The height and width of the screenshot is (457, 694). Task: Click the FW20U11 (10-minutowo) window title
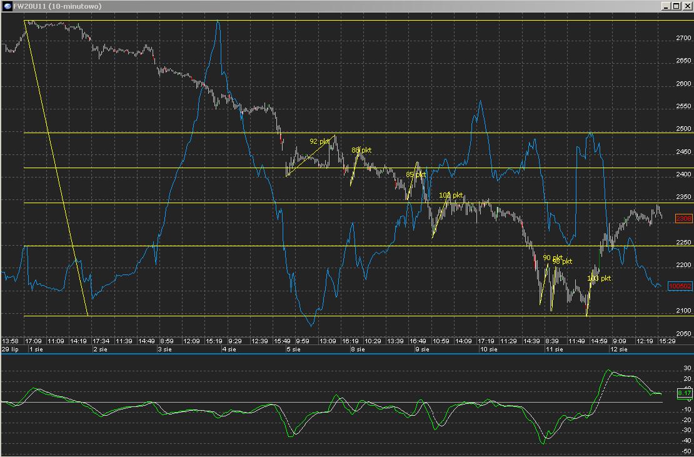tap(57, 6)
